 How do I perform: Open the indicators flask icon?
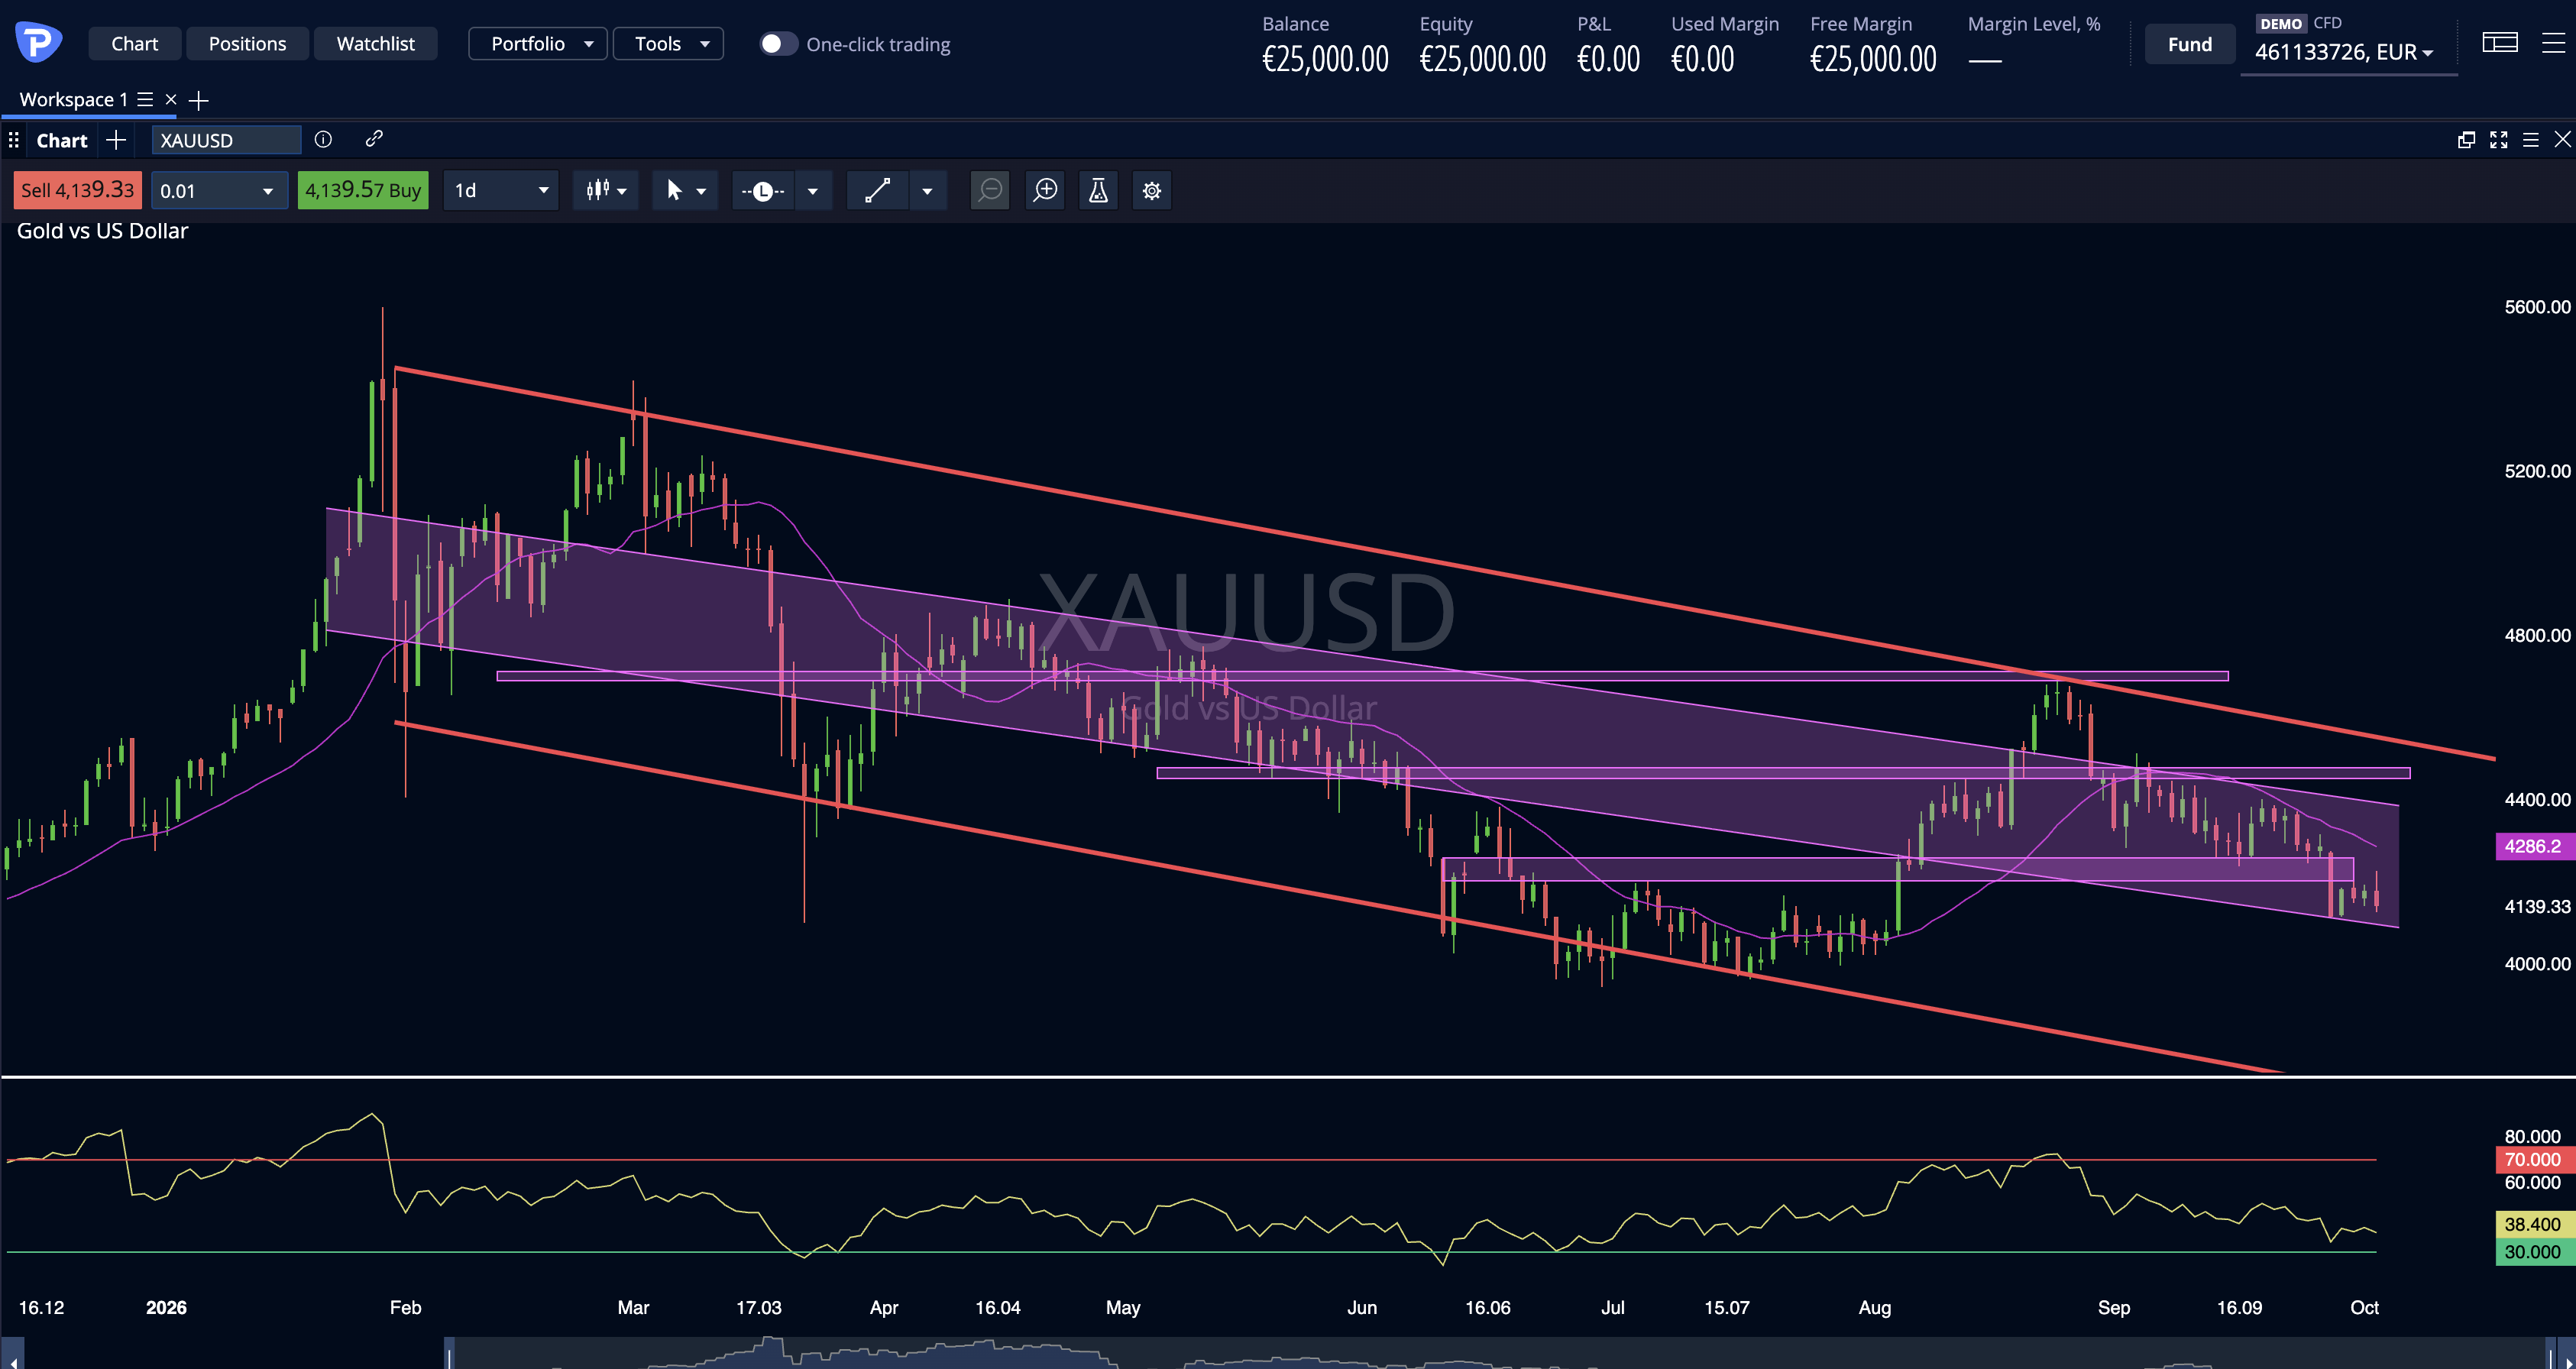pyautogui.click(x=1098, y=190)
